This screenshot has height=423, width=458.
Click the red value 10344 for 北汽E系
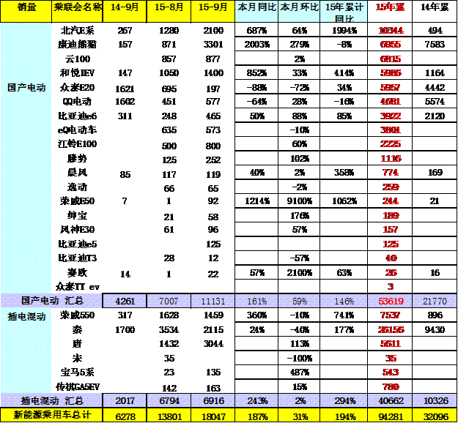(x=391, y=30)
